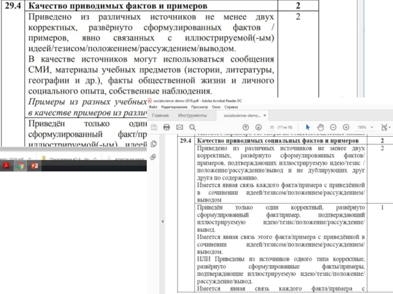Go to next page with down arrow
393x294 pixels.
click(258, 127)
